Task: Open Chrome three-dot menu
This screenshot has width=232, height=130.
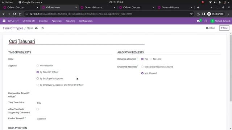Action: click(x=228, y=14)
